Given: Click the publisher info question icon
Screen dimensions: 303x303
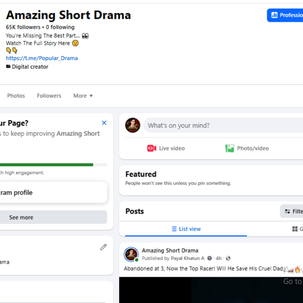Looking at the screenshot, I should pyautogui.click(x=210, y=259).
